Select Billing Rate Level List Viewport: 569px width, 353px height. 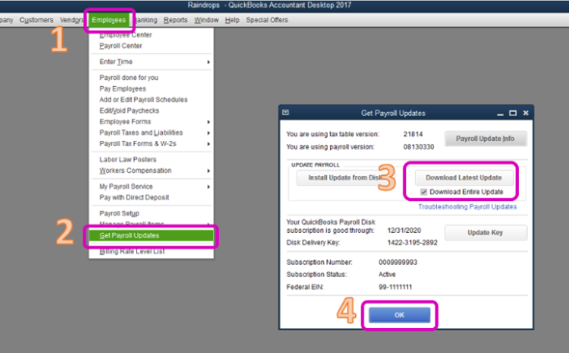[x=132, y=251]
